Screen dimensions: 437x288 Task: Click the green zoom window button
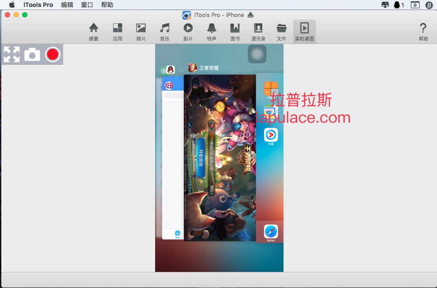pyautogui.click(x=25, y=15)
